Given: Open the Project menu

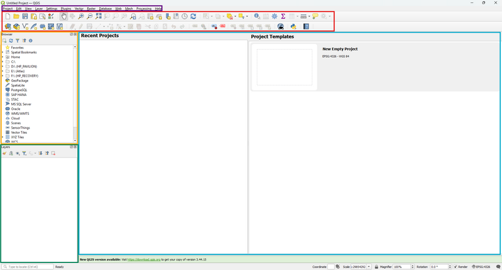Looking at the screenshot, I should [x=8, y=9].
